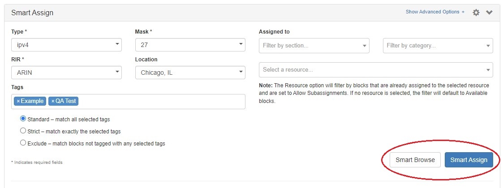Screen dimensions: 503x188
Task: Click the plus icon beside Advanced Options
Action: point(463,12)
